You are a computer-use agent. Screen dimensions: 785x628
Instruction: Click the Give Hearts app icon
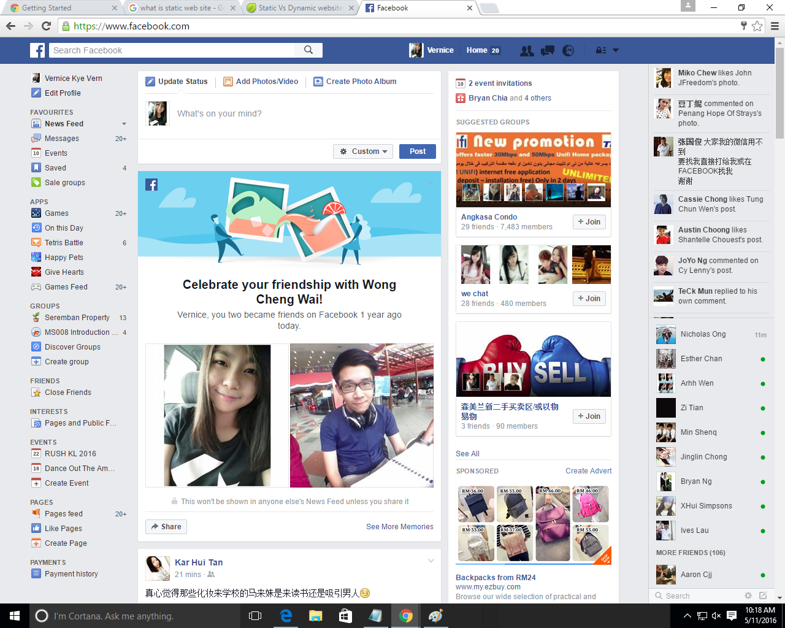click(36, 272)
